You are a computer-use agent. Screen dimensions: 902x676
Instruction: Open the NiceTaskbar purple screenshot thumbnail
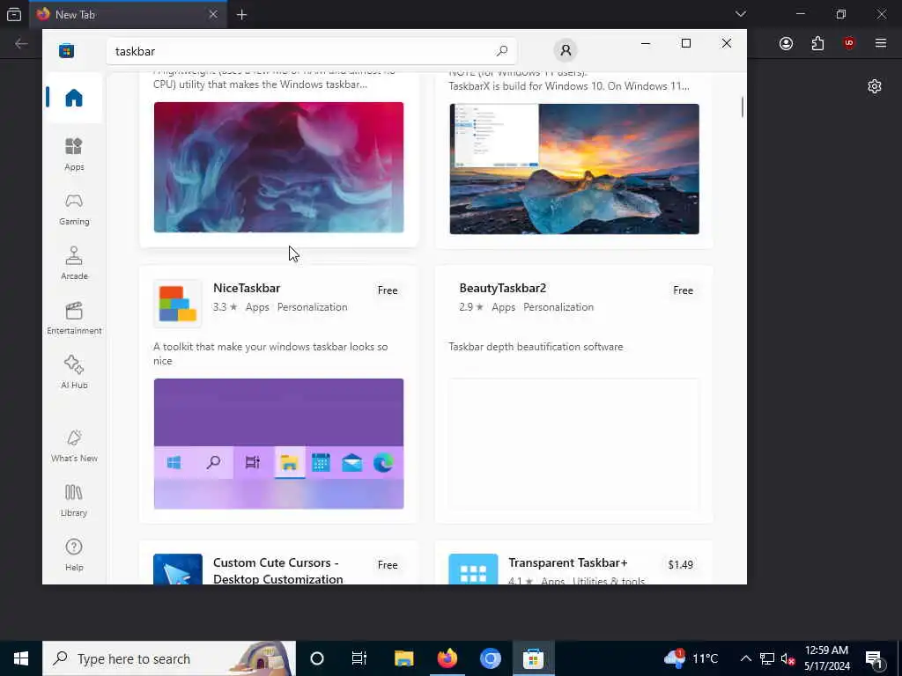coord(278,444)
